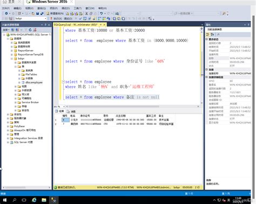Open the Tools(T) menu

[x=78, y=8]
